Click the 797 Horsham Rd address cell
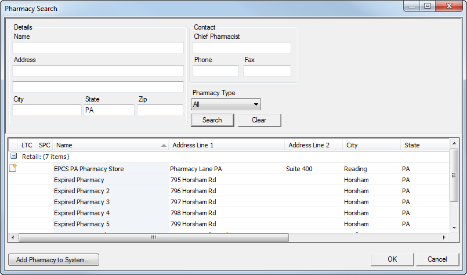The height and width of the screenshot is (275, 467). tap(227, 202)
